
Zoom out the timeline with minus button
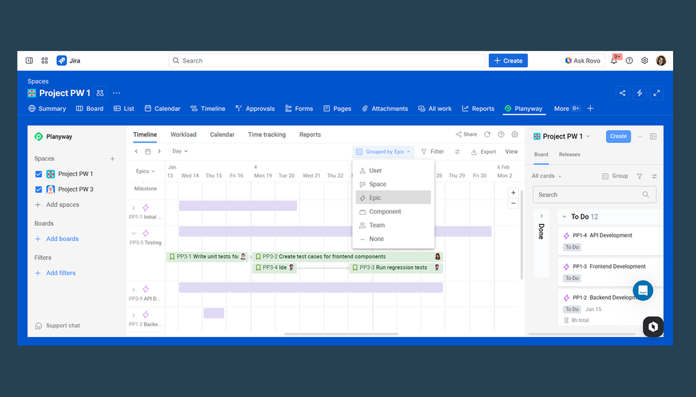coord(513,203)
